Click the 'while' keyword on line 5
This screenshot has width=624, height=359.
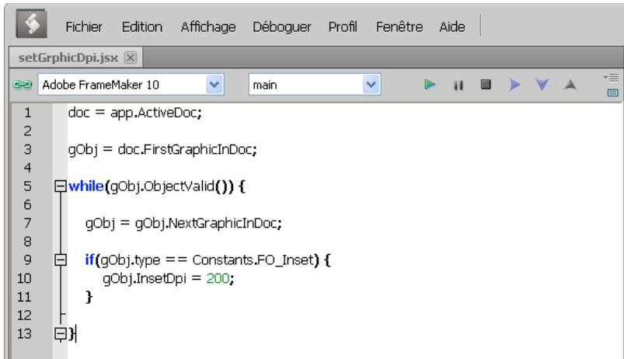pyautogui.click(x=86, y=186)
